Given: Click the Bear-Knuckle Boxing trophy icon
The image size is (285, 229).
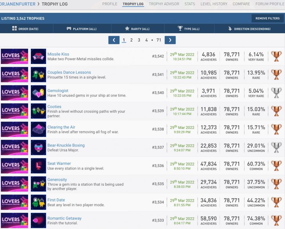Looking at the screenshot, I should click(x=38, y=147).
